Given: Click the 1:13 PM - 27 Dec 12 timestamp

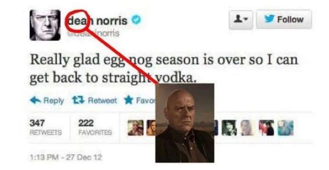Looking at the screenshot, I should (x=66, y=157).
